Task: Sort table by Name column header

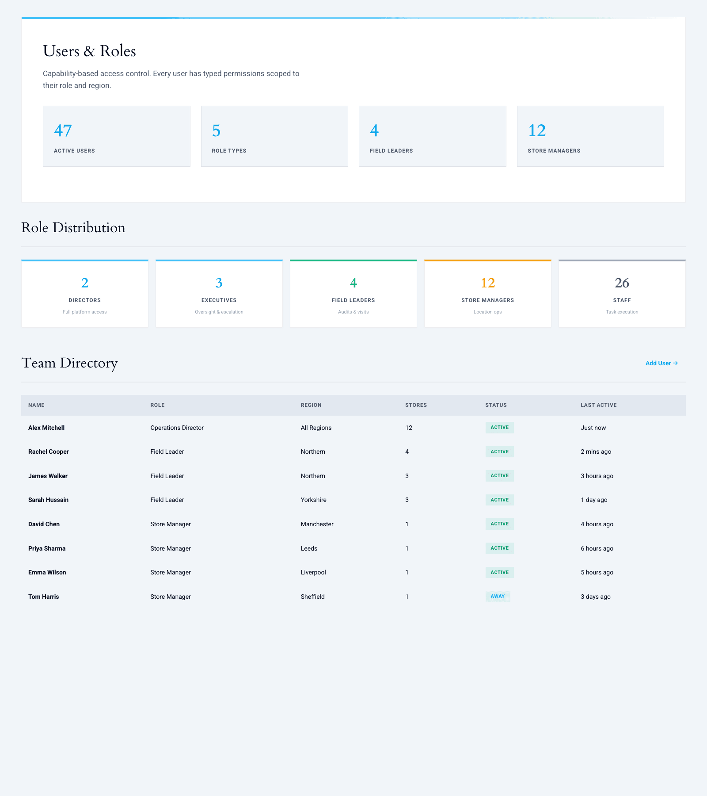Action: tap(36, 405)
